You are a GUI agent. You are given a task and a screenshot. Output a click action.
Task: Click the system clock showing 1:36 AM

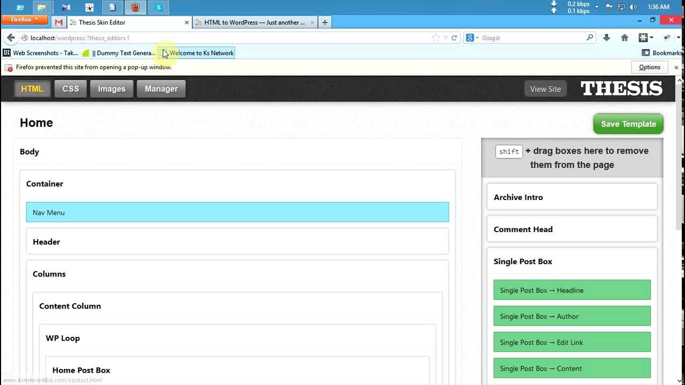pyautogui.click(x=658, y=7)
